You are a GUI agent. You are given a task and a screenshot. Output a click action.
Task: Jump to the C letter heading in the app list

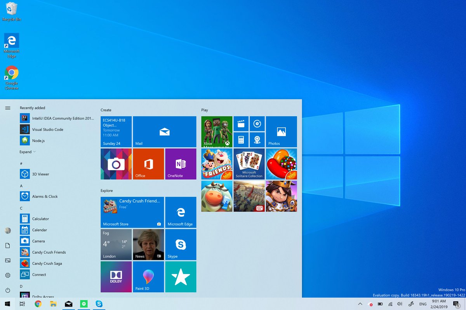(x=21, y=208)
